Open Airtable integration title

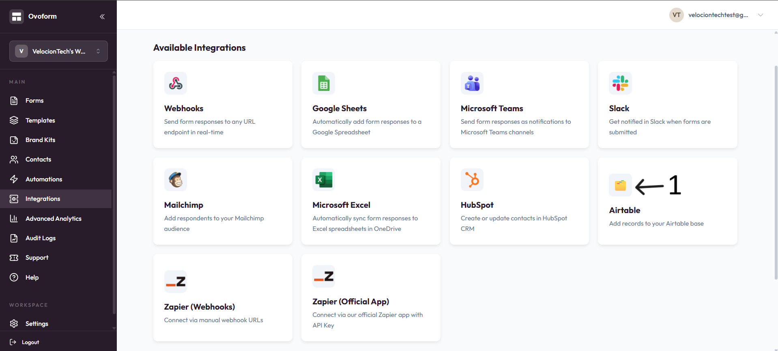click(x=625, y=210)
